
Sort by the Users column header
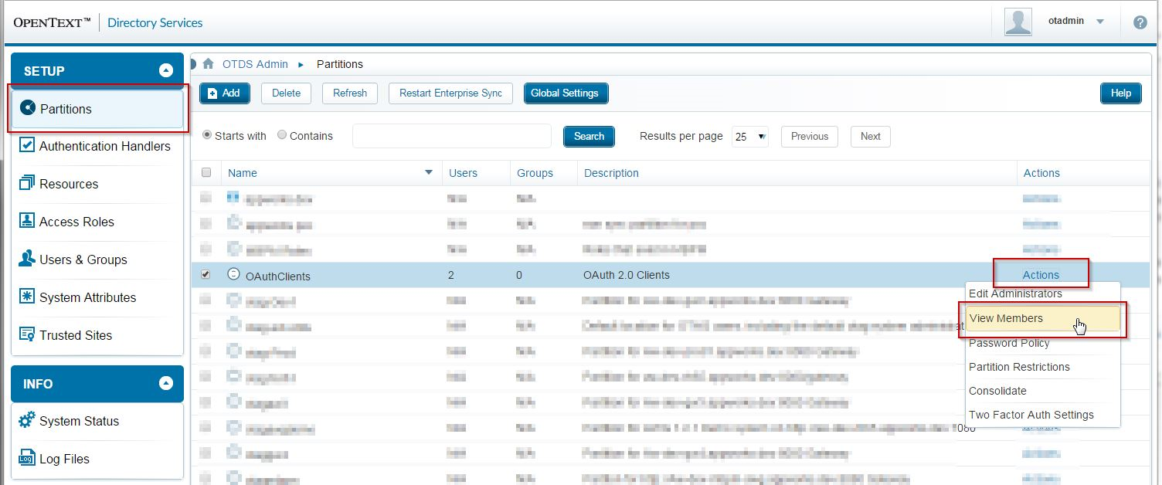(464, 173)
